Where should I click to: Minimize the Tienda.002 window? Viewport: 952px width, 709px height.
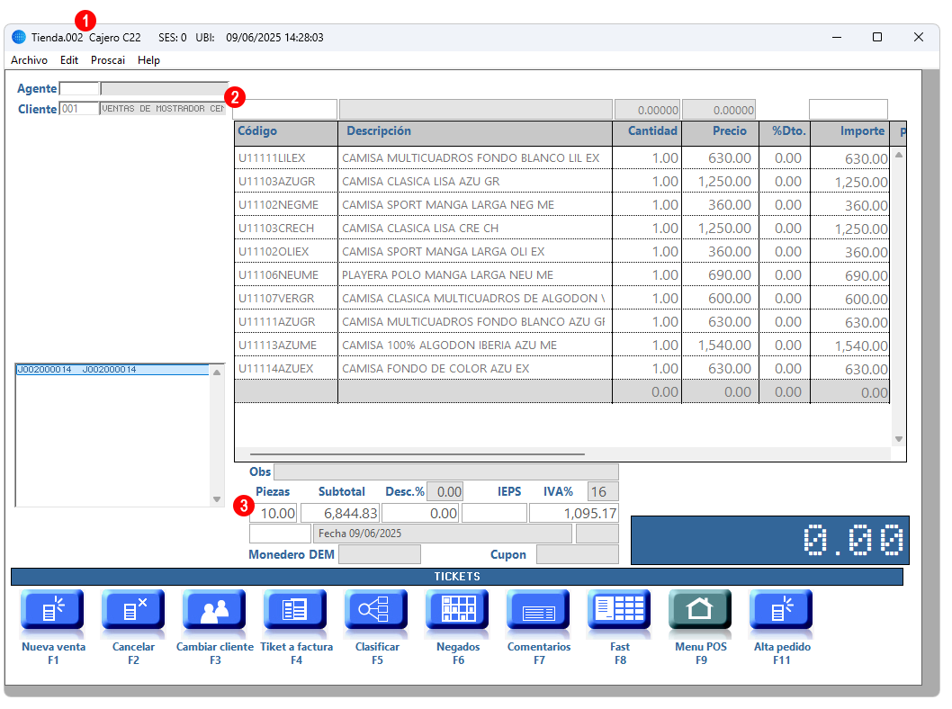coord(837,37)
